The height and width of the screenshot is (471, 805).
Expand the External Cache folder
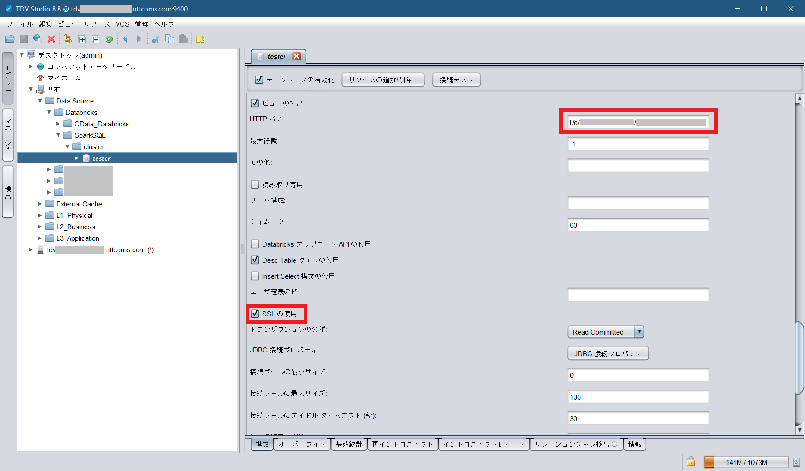click(40, 204)
